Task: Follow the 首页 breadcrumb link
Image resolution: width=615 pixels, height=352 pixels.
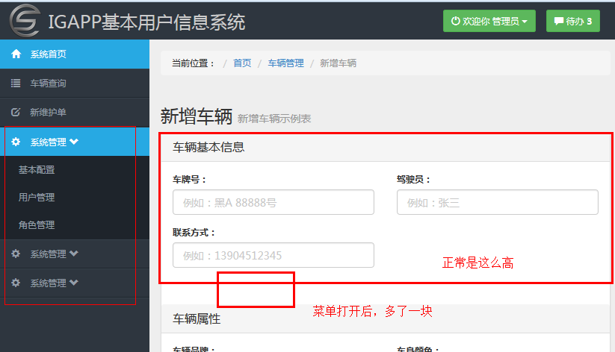Action: [x=242, y=63]
